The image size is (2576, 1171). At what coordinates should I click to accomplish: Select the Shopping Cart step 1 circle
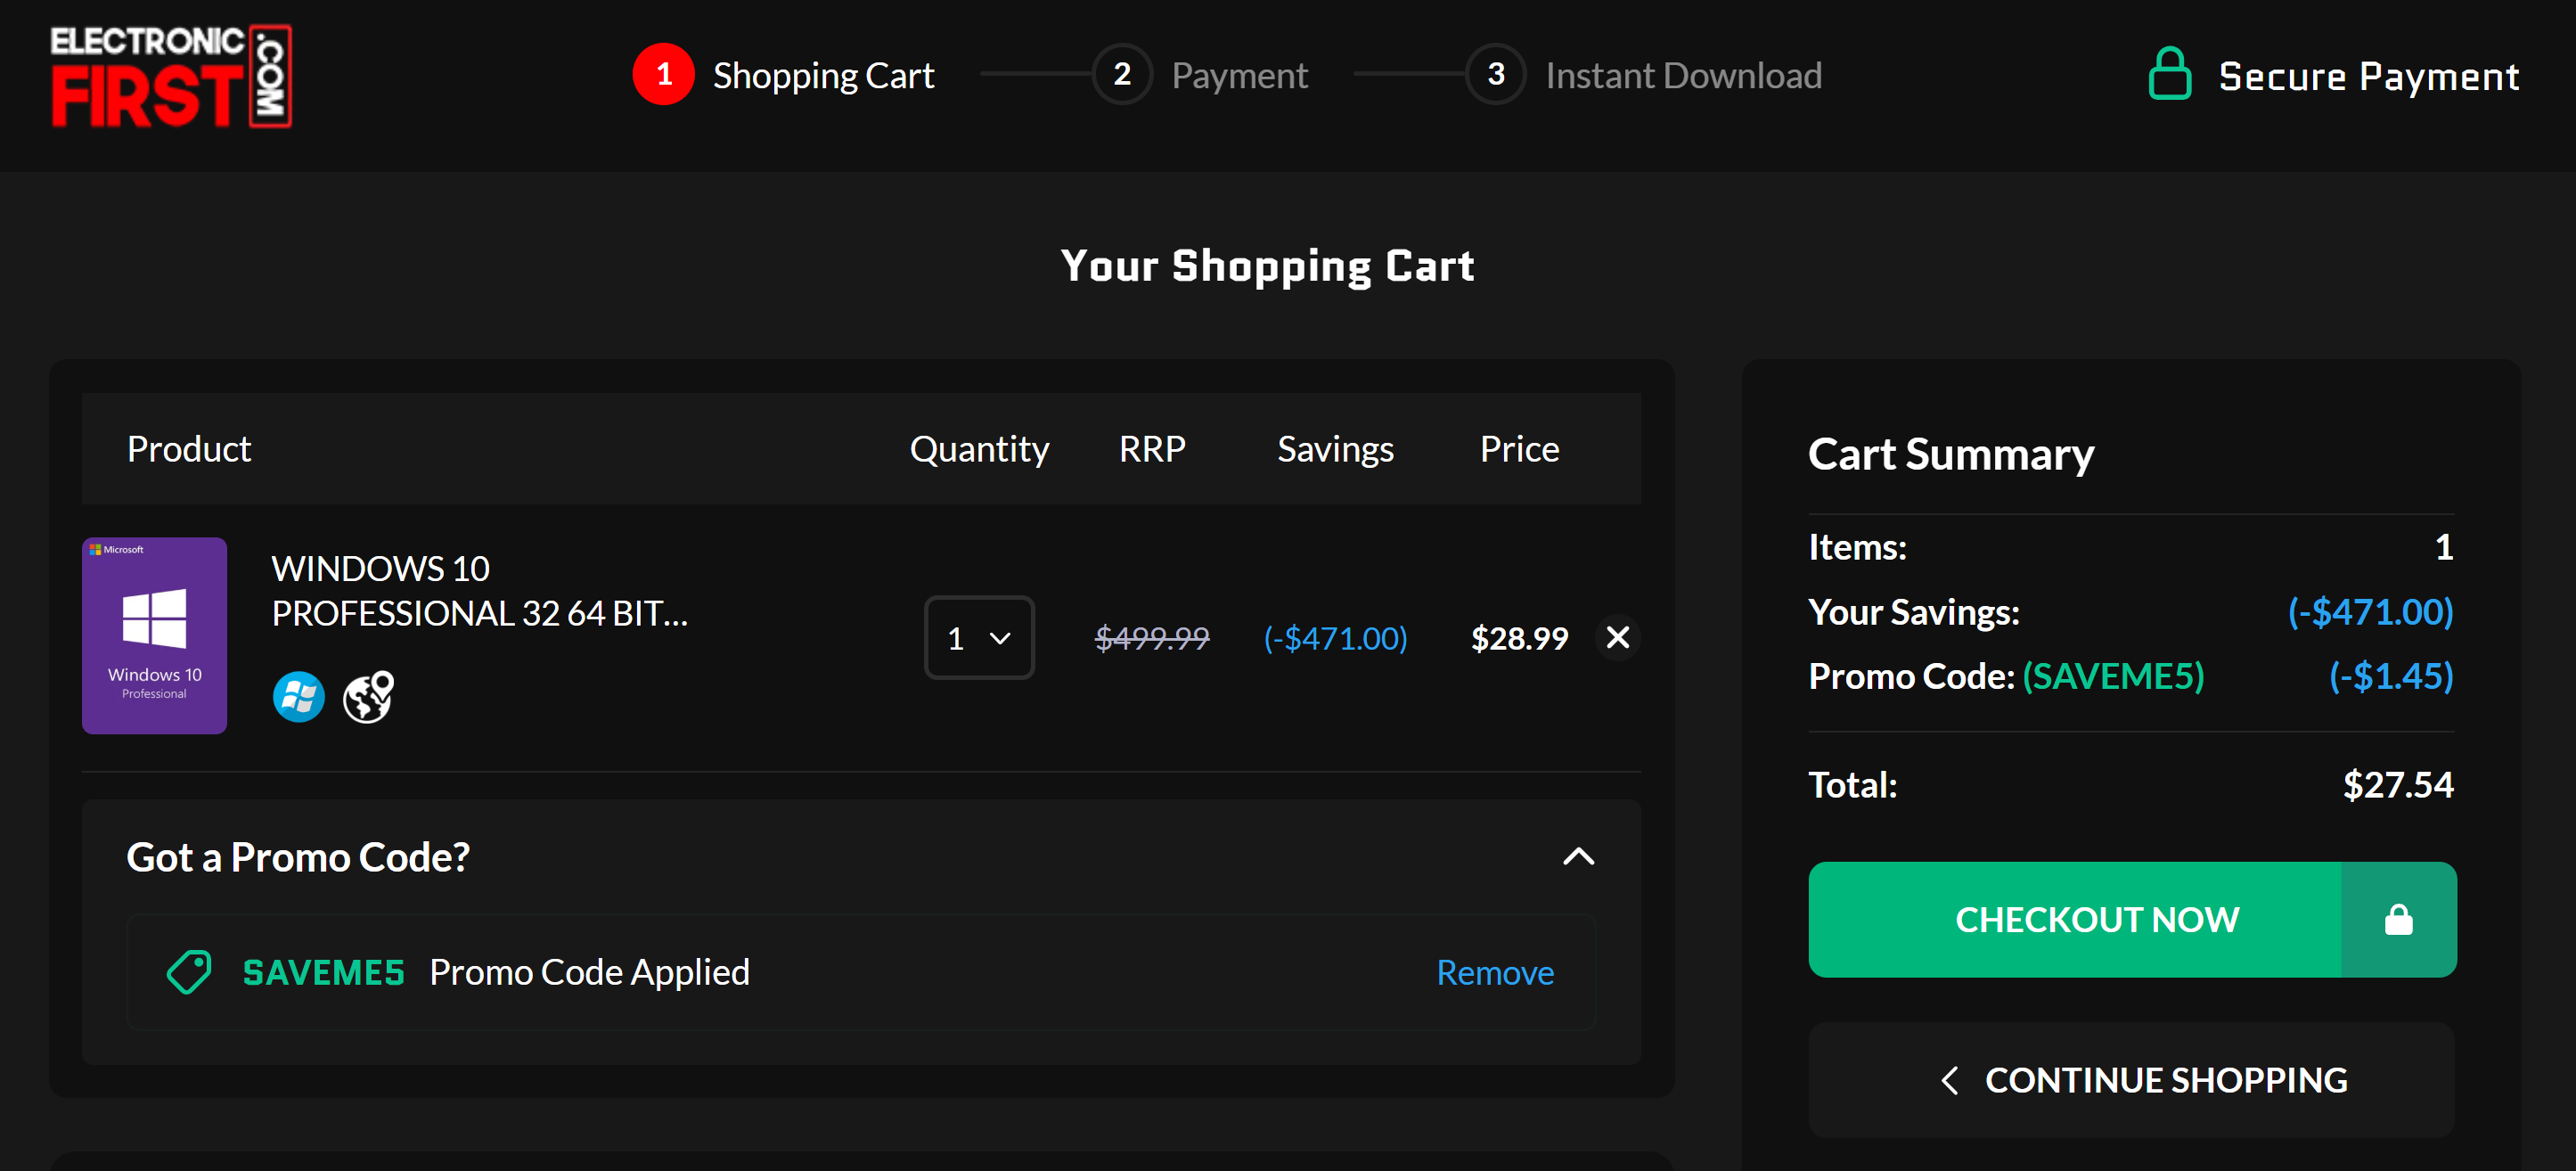(x=663, y=74)
